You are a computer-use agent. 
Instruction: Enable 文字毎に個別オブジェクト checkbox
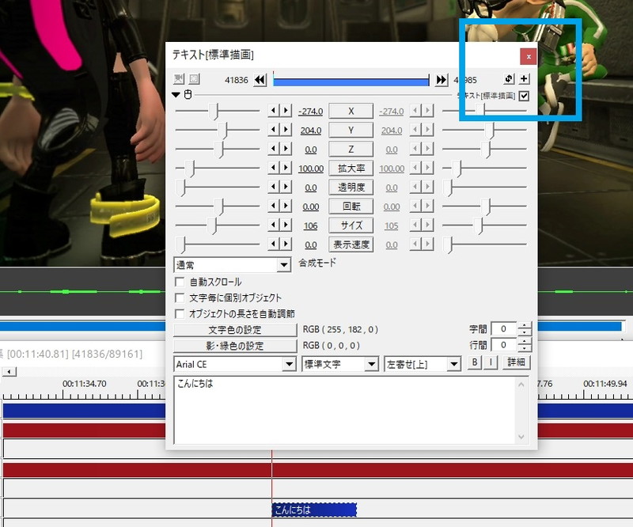(180, 298)
